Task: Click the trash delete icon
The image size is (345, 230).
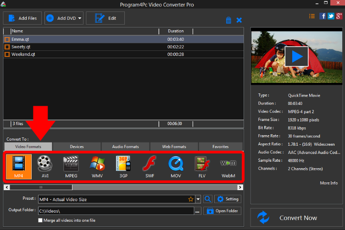Action: tap(228, 20)
